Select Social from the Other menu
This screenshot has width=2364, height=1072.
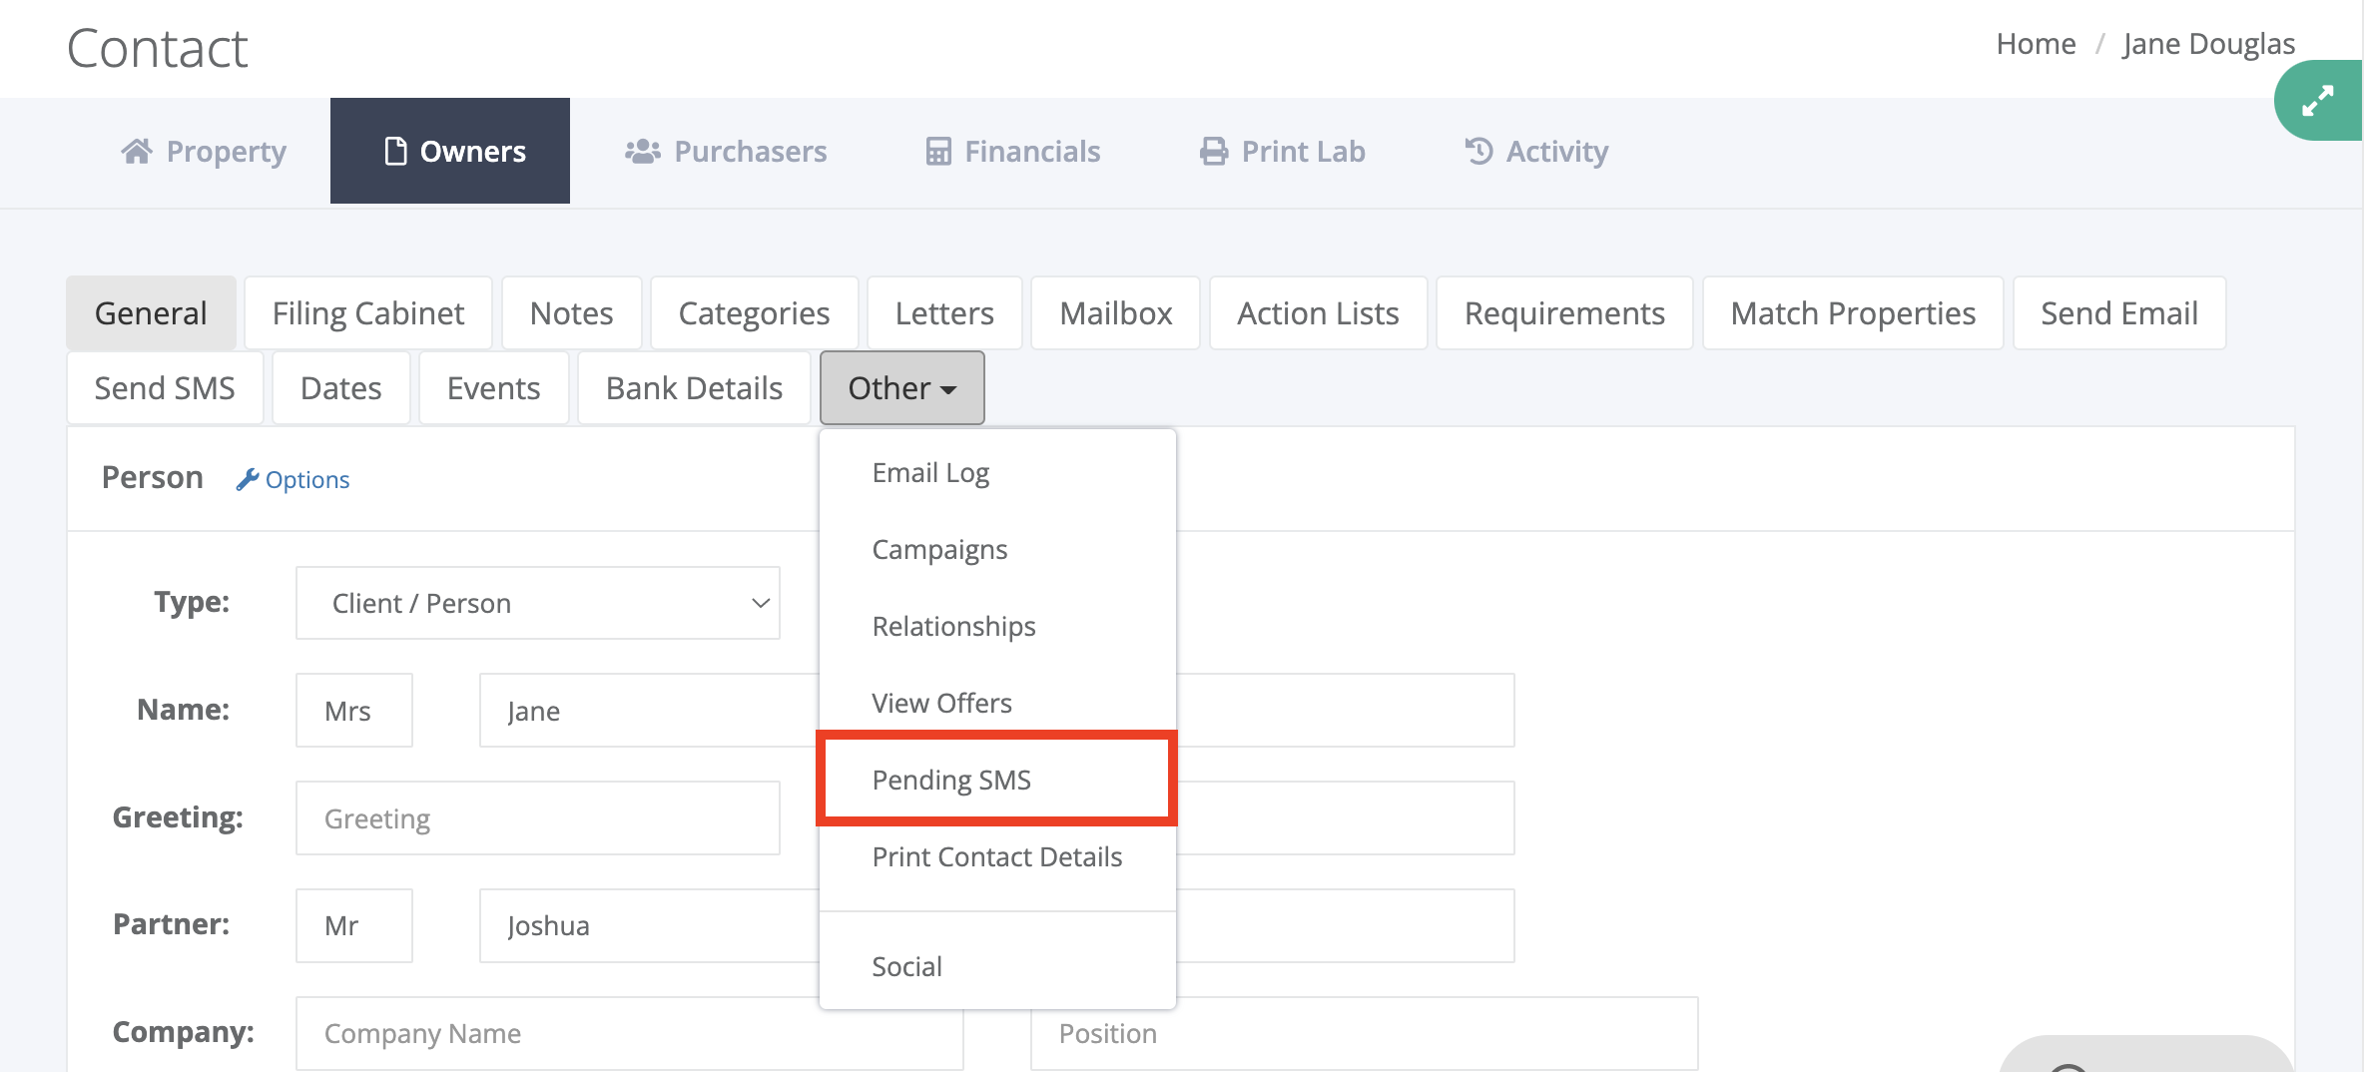[906, 966]
